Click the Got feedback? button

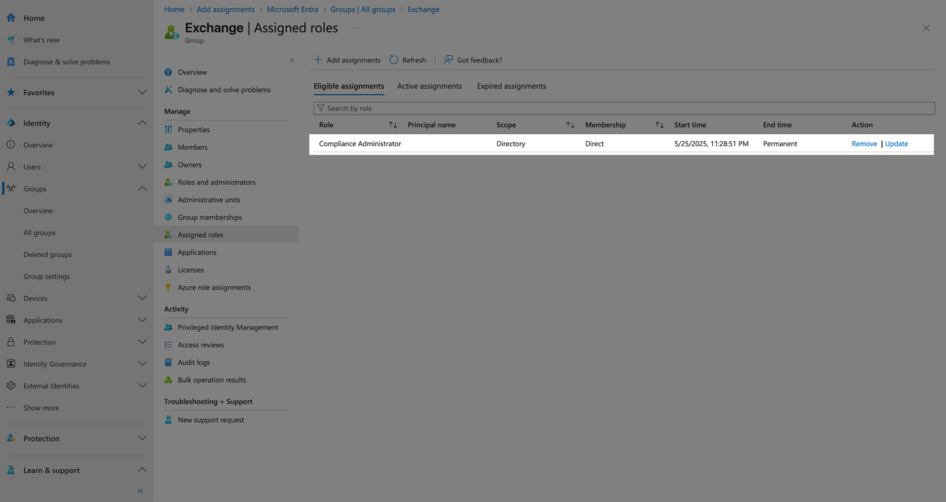[x=473, y=60]
